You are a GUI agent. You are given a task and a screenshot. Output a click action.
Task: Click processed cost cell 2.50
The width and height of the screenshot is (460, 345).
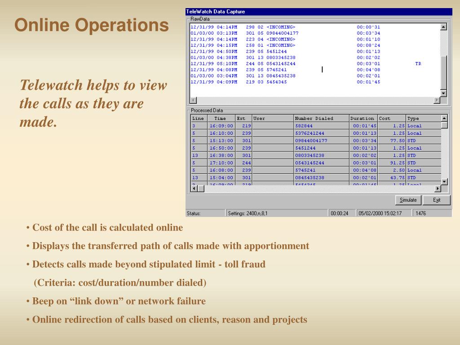(x=392, y=170)
